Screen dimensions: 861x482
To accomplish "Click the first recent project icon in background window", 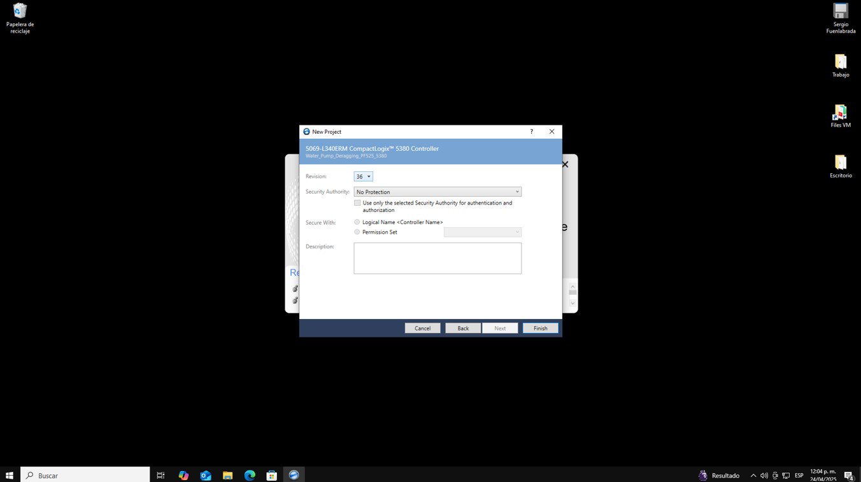I will pyautogui.click(x=295, y=289).
